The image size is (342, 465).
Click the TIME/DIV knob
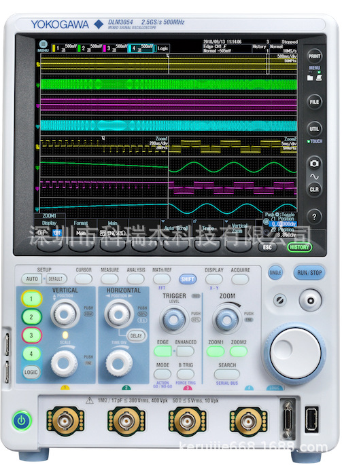tap(119, 362)
